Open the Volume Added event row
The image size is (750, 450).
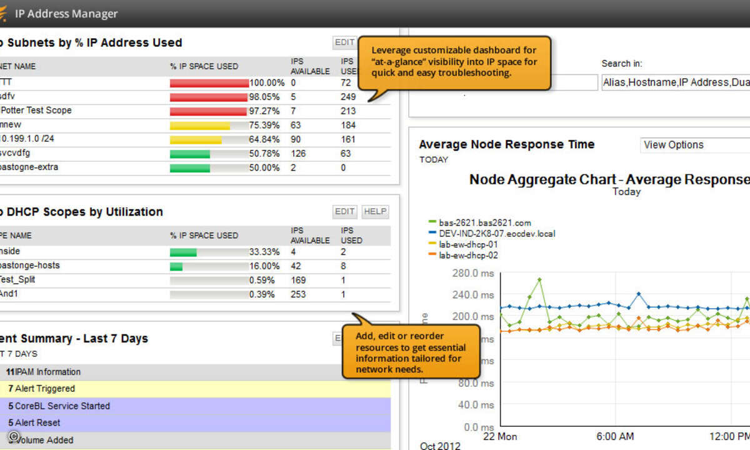pyautogui.click(x=195, y=440)
